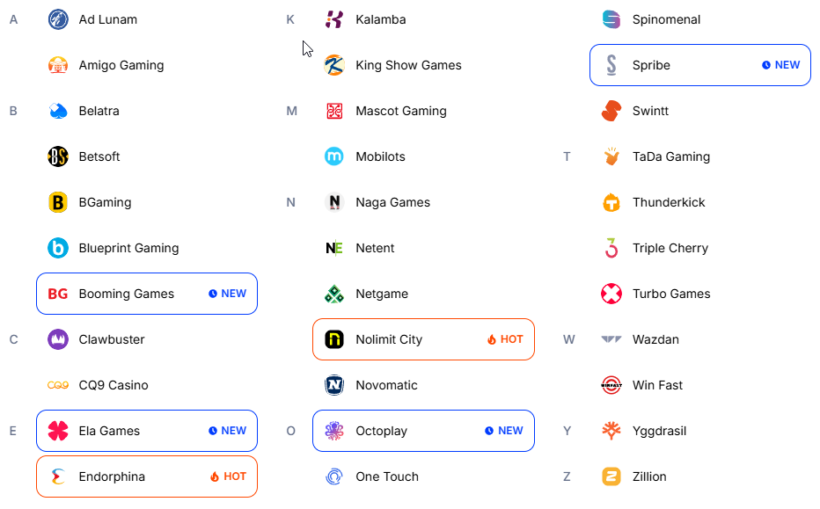Choose Octoplay from the provider list
Screen dimensions: 820x509
click(423, 431)
